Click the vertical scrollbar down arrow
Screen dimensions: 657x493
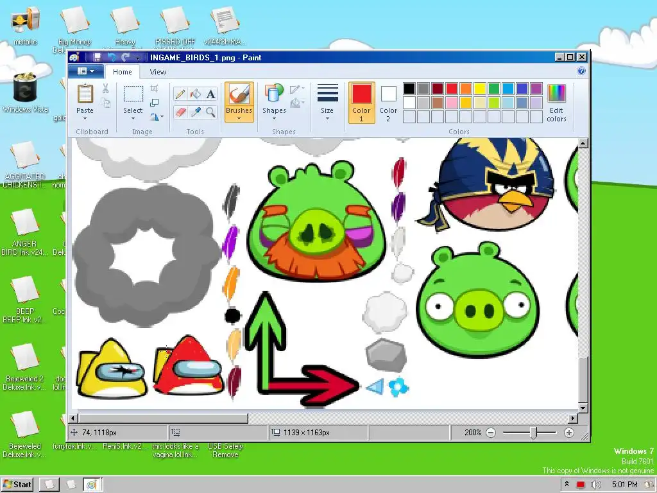[583, 408]
